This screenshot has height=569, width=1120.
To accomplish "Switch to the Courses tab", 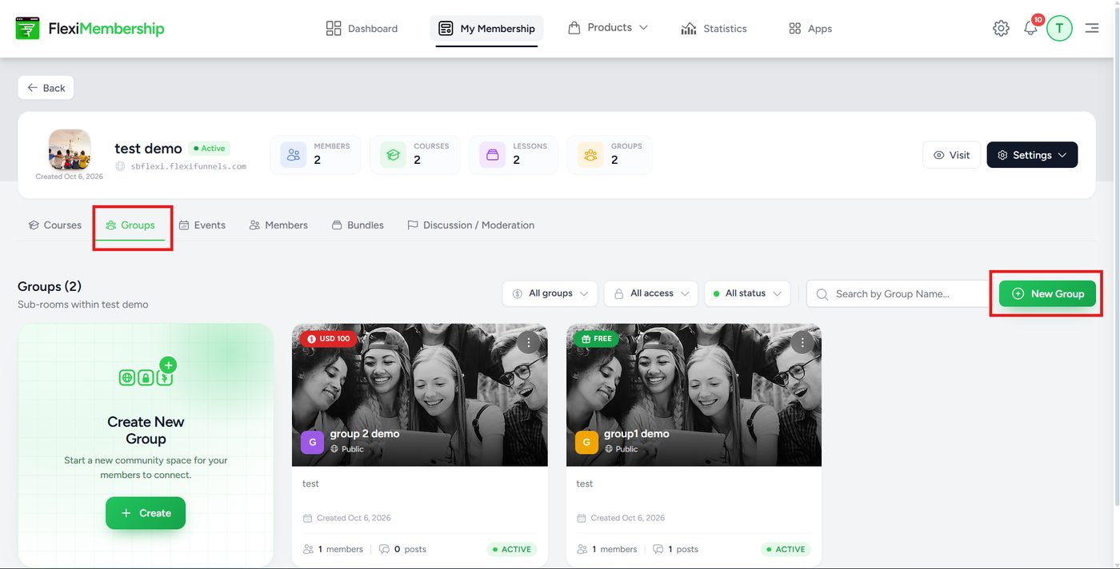I will [x=55, y=225].
